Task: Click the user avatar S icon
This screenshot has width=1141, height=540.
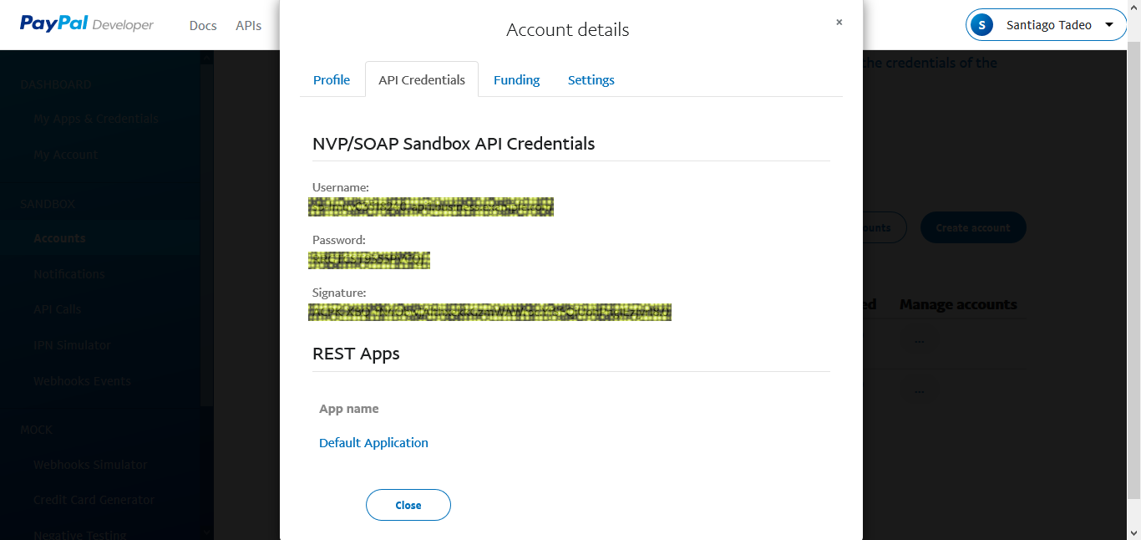Action: (x=982, y=25)
